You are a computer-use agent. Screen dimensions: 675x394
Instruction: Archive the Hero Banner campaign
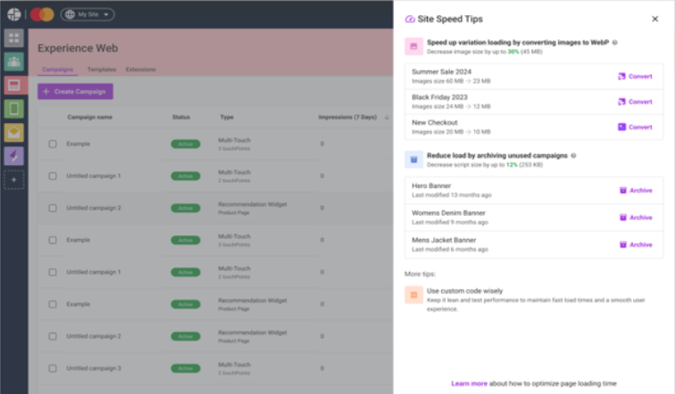[636, 191]
